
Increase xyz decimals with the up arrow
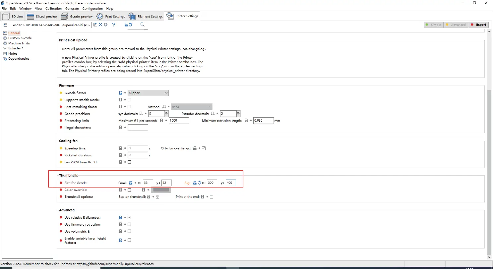point(166,112)
